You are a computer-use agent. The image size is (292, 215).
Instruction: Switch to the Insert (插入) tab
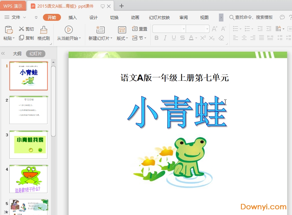[73, 18]
